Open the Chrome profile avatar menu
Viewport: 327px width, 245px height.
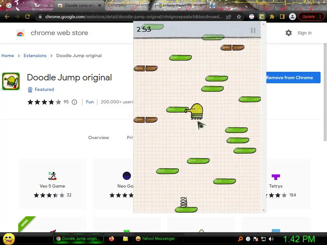tap(293, 17)
